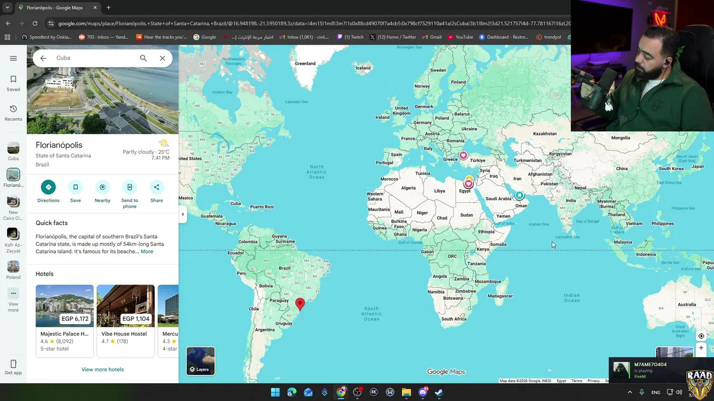Open the volume control in system tray
The width and height of the screenshot is (714, 401).
coord(679,392)
